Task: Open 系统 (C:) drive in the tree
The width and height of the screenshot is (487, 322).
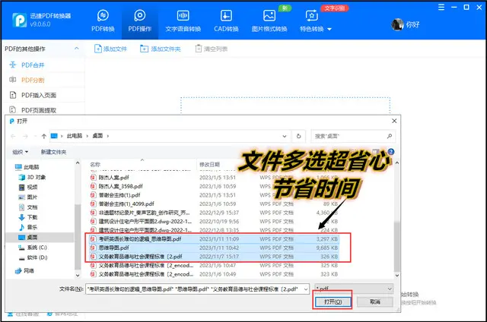Action: point(37,248)
